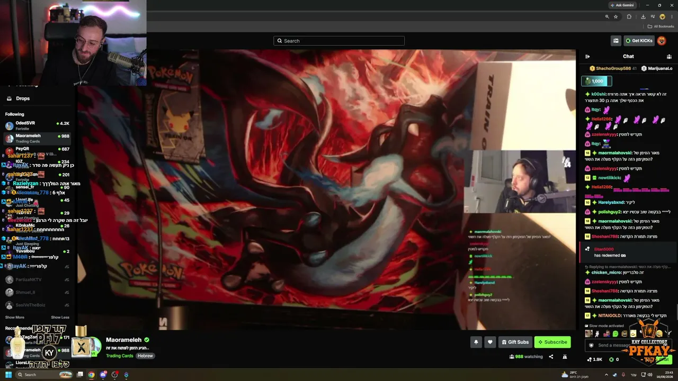The width and height of the screenshot is (678, 381).
Task: Click the 1,000 channel points progress bar
Action: (596, 81)
